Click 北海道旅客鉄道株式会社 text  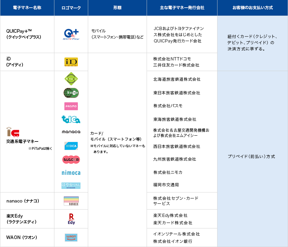(177, 79)
